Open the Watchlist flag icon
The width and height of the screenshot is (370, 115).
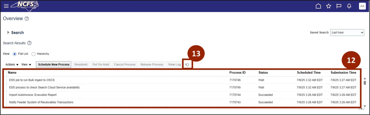339,6
